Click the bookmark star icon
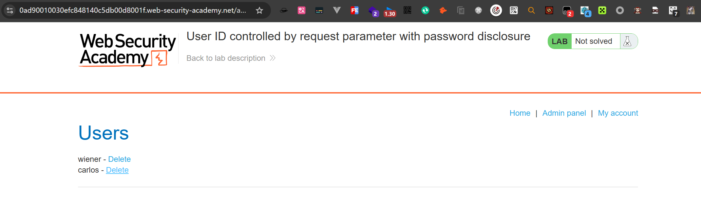701x220 pixels. [259, 10]
